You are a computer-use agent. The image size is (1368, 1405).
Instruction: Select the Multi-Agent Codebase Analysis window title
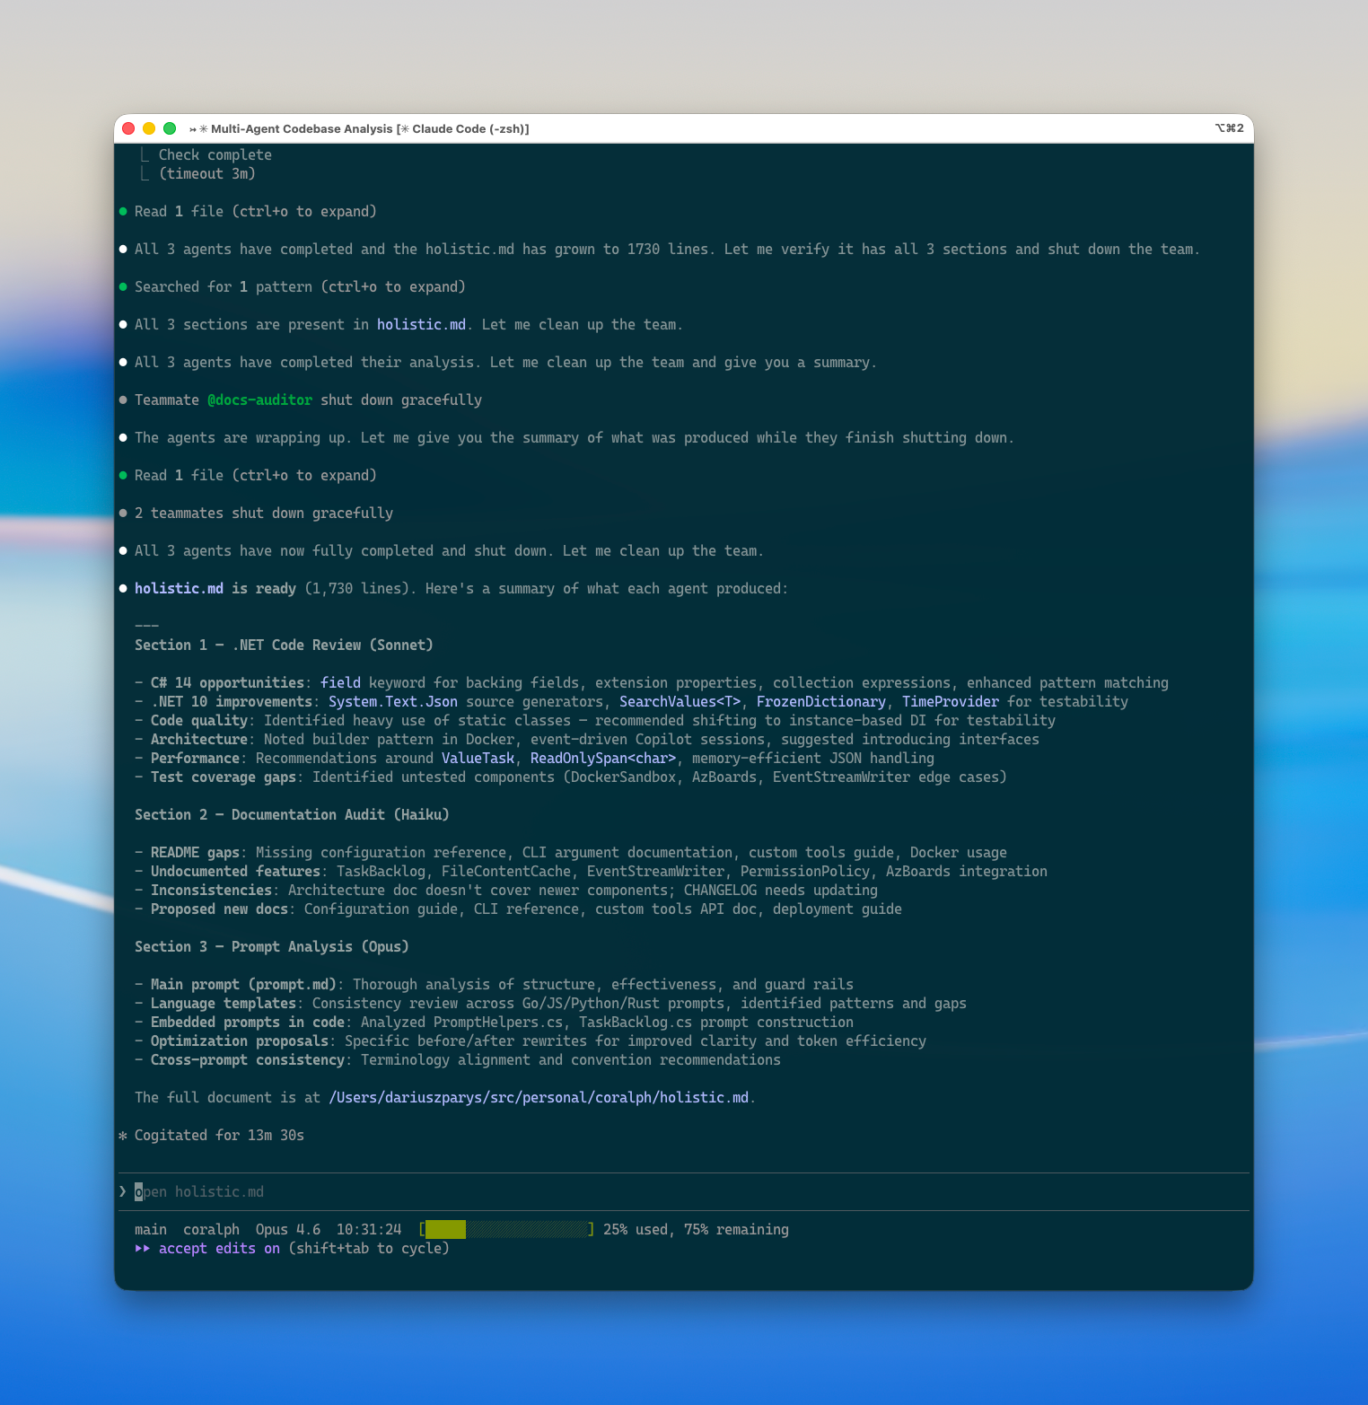302,129
